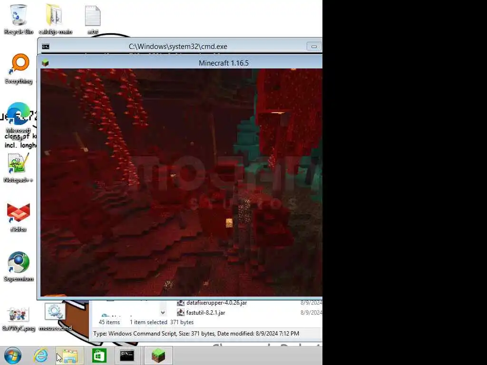The width and height of the screenshot is (487, 365).
Task: Select the mousee.cmd script icon
Action: tap(55, 317)
